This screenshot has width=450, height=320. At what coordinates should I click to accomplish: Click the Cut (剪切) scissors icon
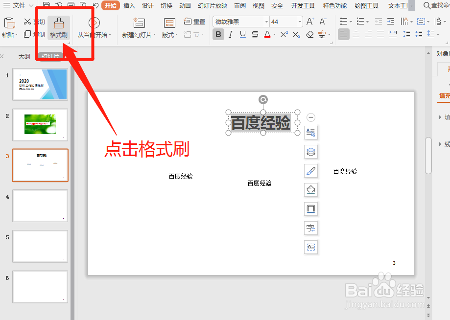point(27,22)
